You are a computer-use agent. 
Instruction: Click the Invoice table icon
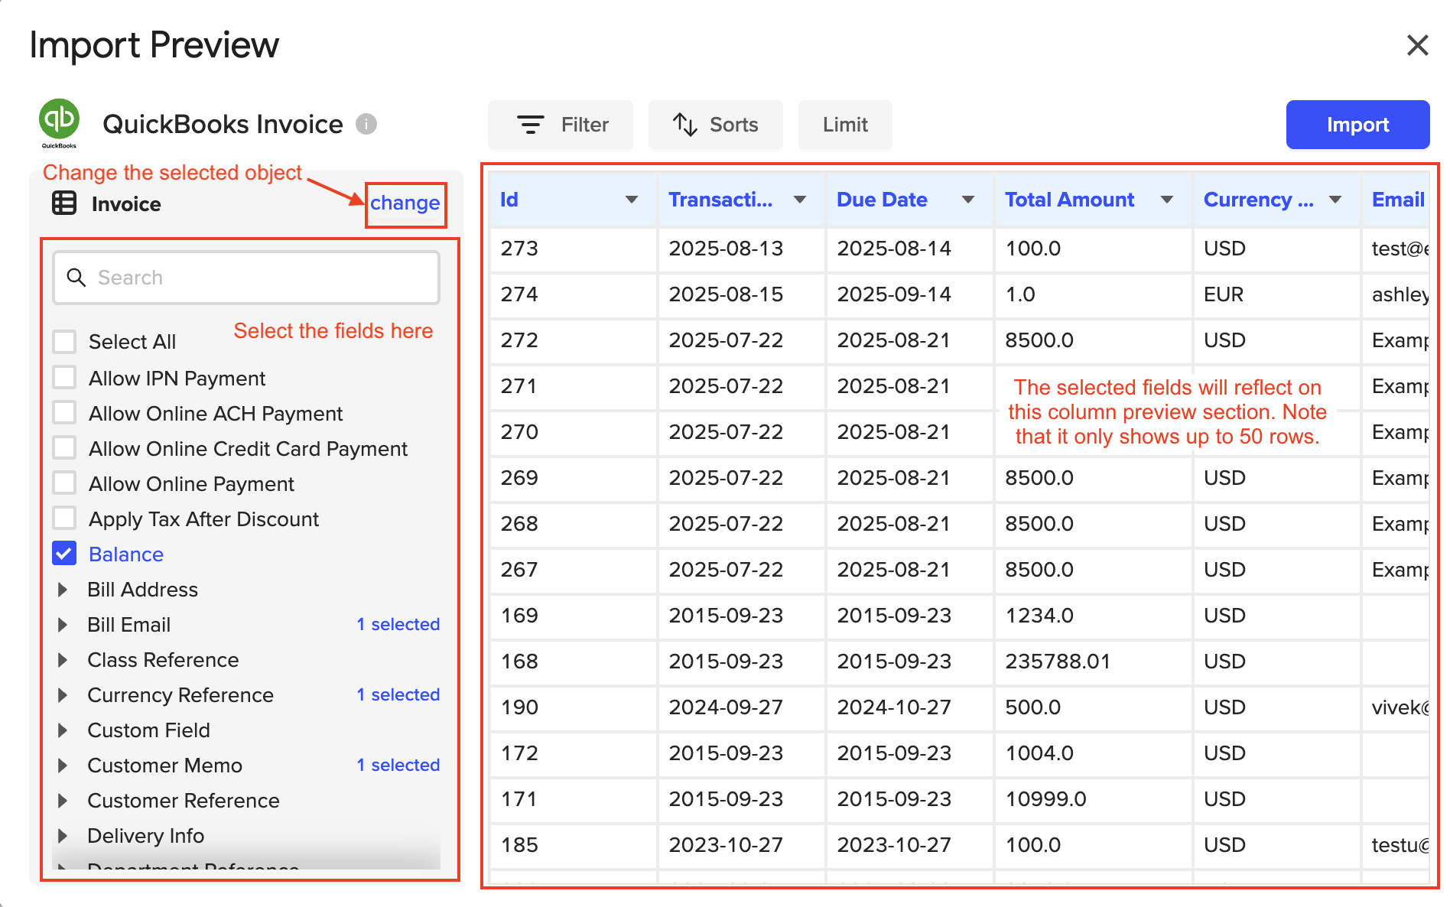pos(64,203)
